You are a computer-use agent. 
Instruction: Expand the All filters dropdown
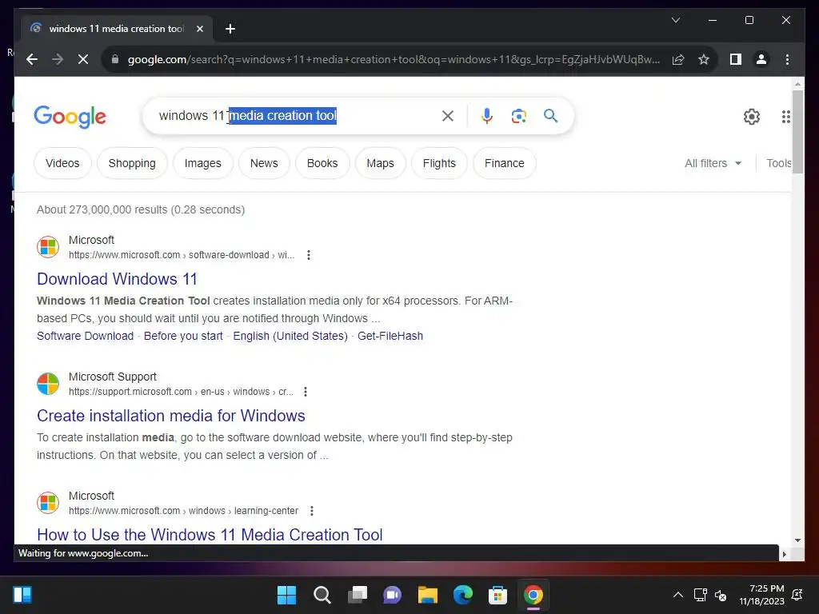(713, 163)
